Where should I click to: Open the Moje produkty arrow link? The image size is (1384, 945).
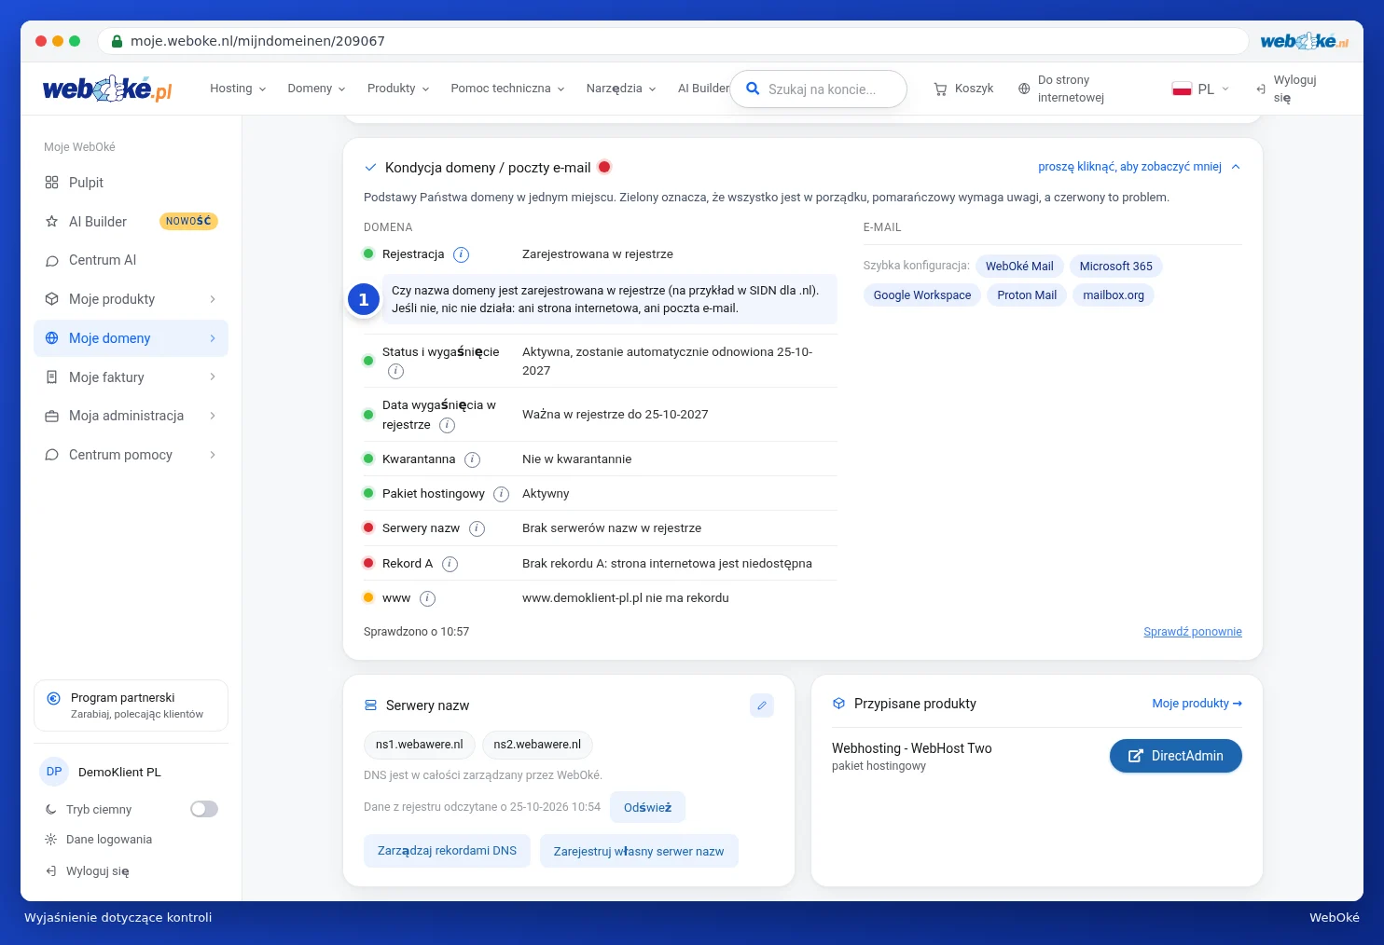click(x=1197, y=704)
